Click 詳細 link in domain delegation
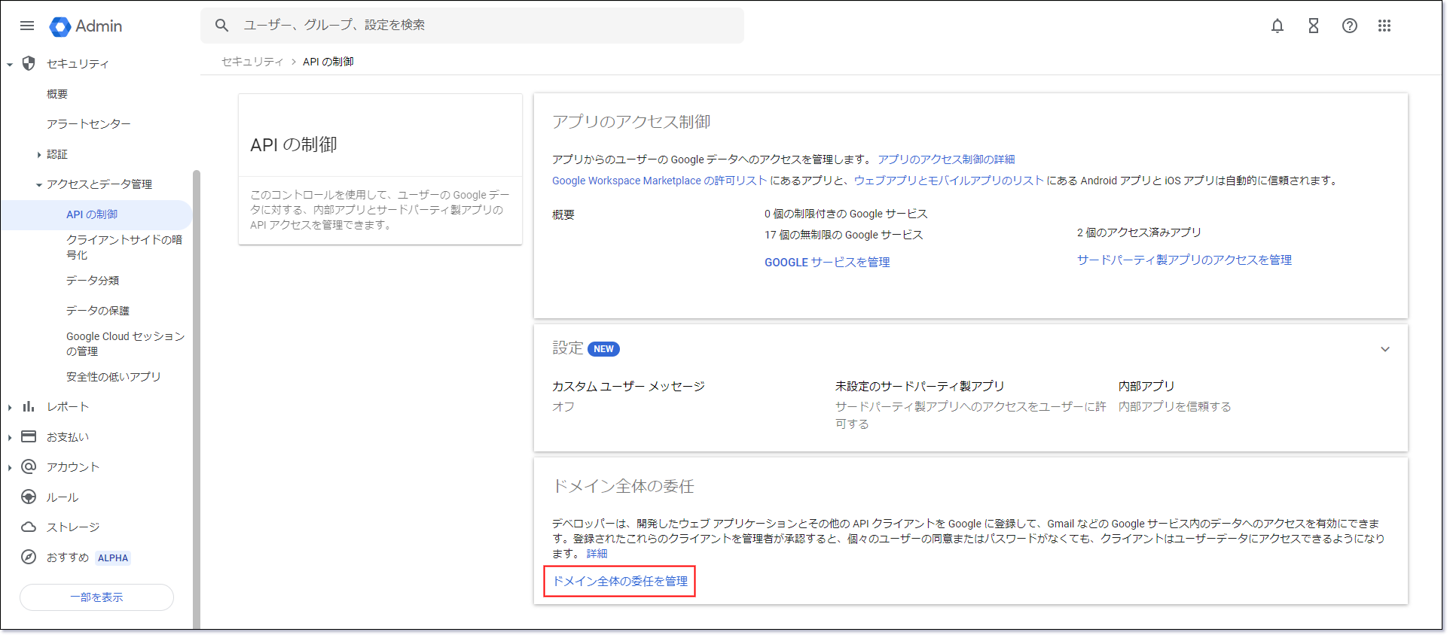The image size is (1450, 638). (597, 554)
